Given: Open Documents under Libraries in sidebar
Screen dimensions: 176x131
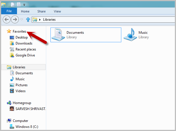Looking at the screenshot, I should coord(24,73).
